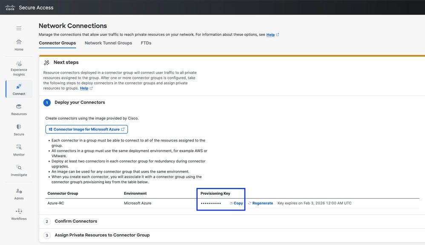Viewport: 425px width, 245px height.
Task: Open Investigate in sidebar
Action: 19,171
